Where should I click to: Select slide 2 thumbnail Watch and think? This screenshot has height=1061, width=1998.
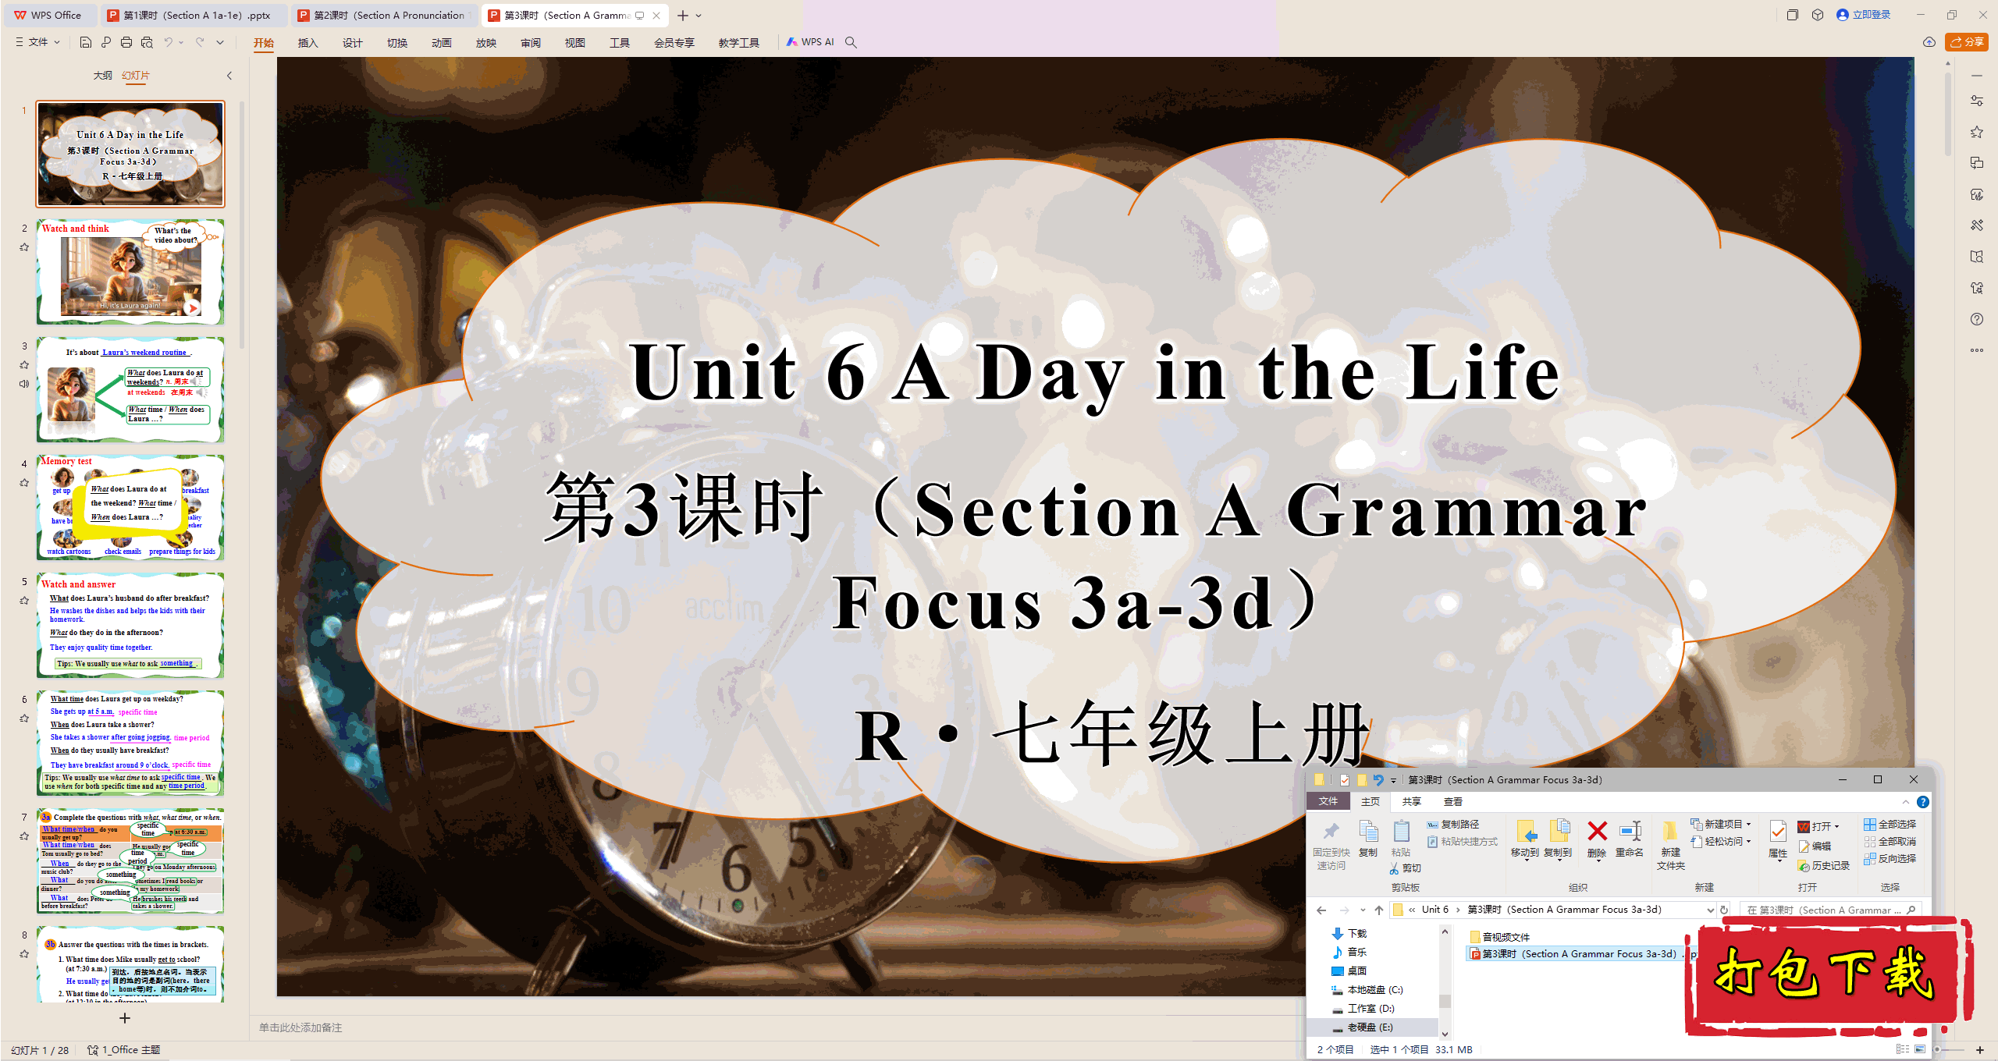130,271
